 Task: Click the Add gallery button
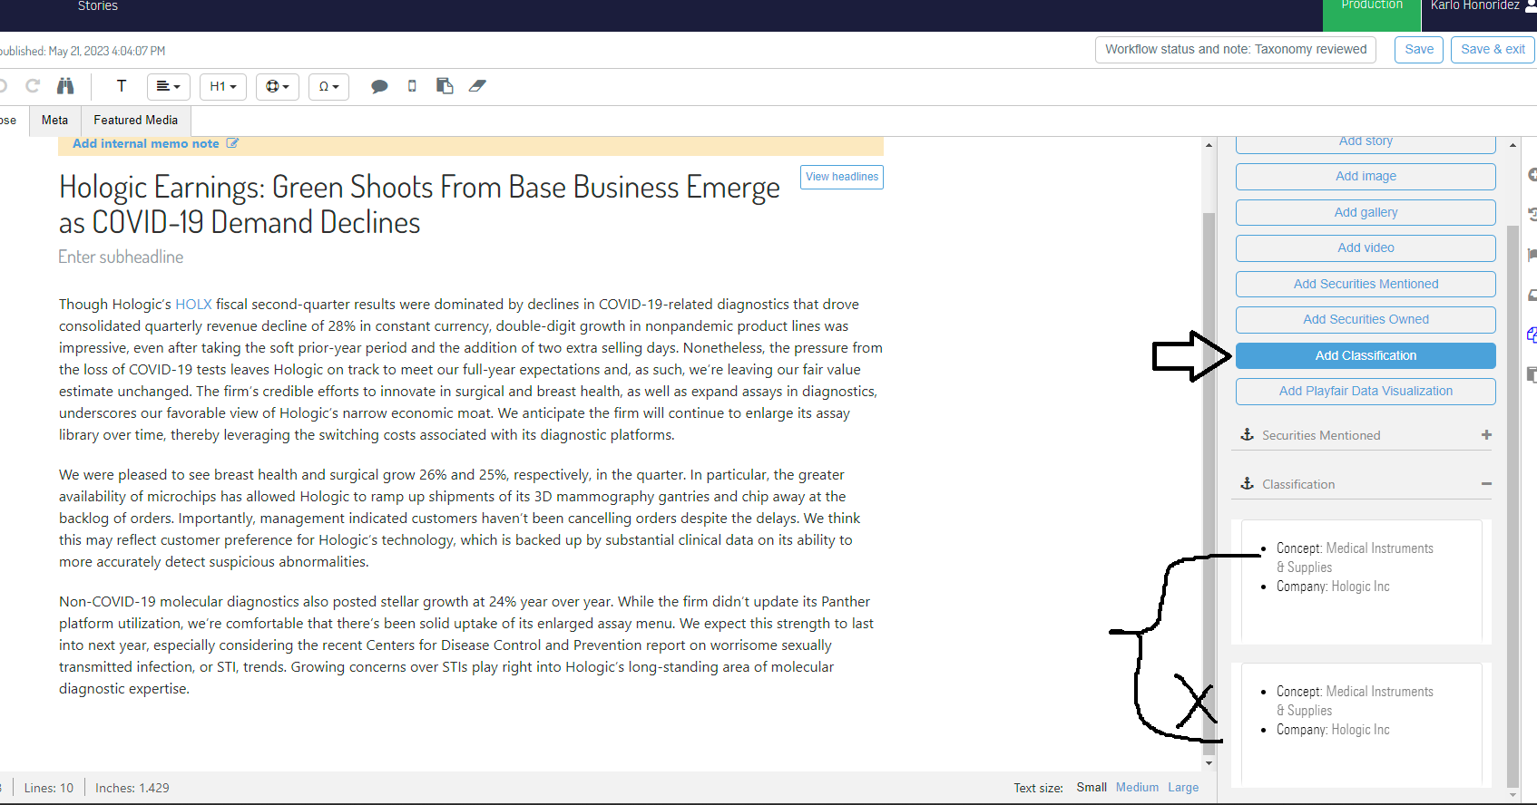click(x=1366, y=212)
